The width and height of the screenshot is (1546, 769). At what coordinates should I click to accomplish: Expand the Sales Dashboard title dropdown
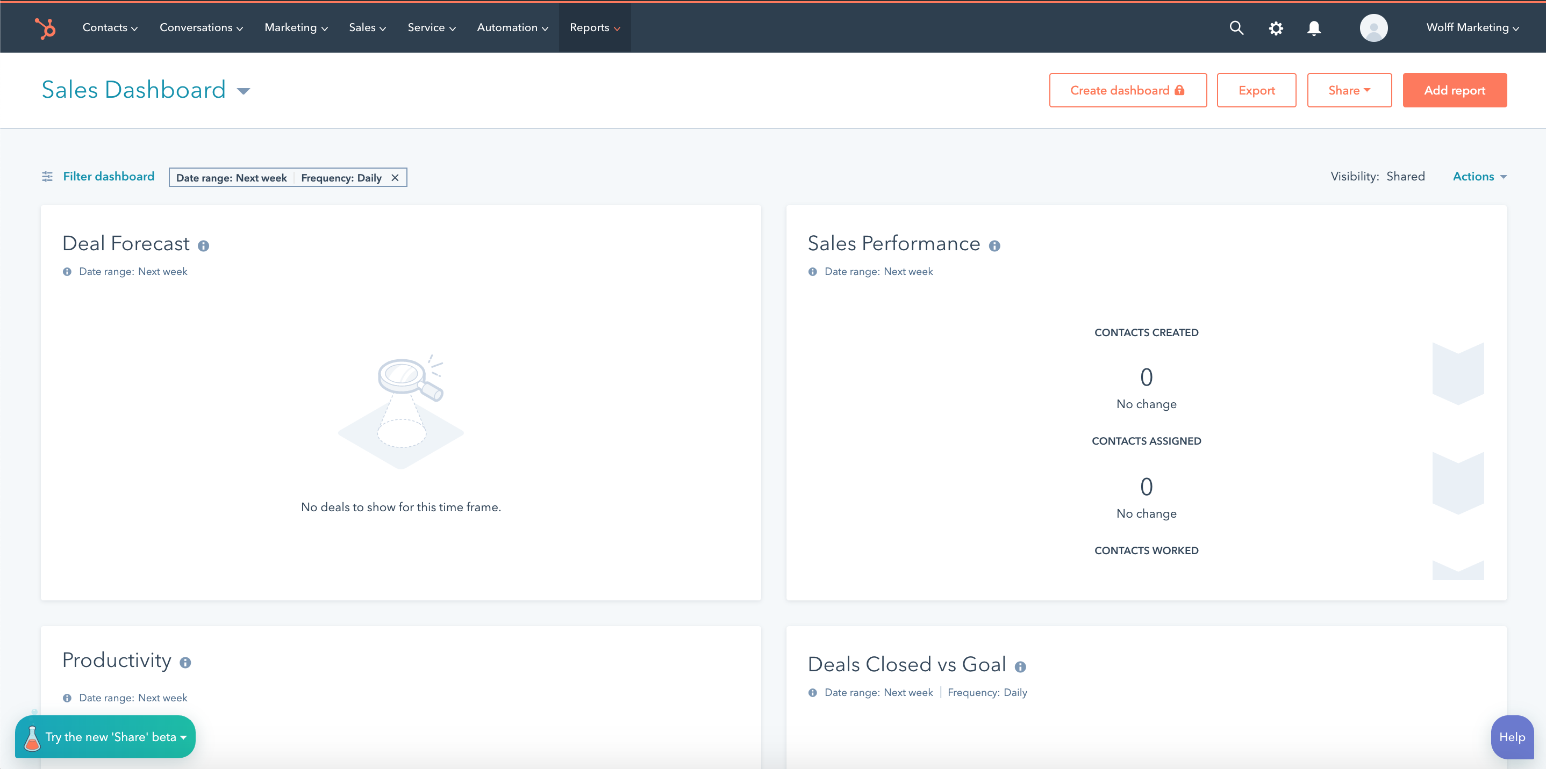click(243, 91)
